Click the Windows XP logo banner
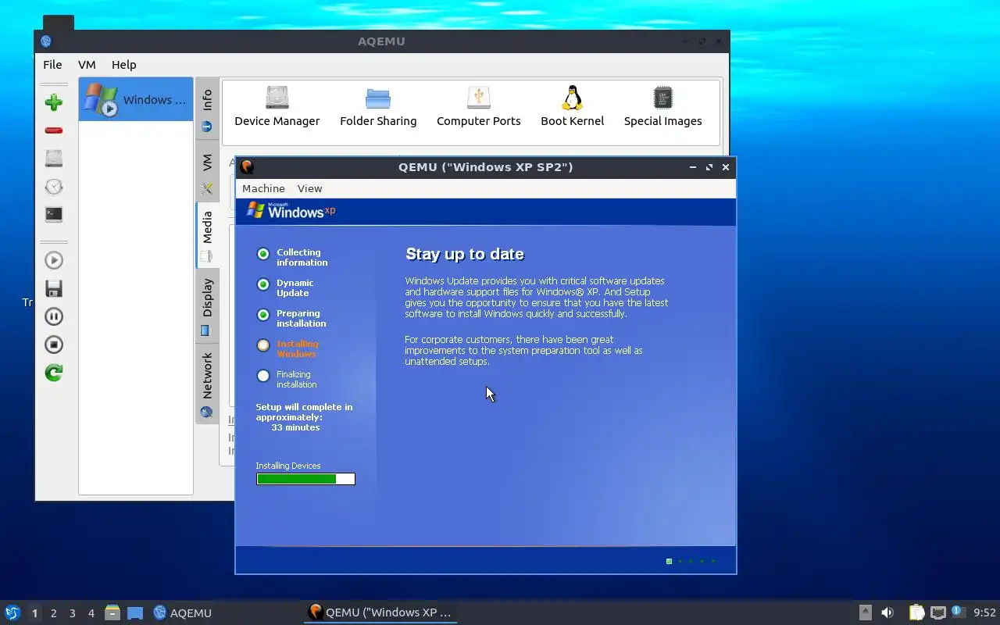1000x625 pixels. click(x=291, y=211)
